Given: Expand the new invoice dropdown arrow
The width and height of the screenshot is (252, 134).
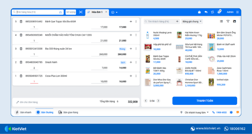Looking at the screenshot, I should point(117,12).
